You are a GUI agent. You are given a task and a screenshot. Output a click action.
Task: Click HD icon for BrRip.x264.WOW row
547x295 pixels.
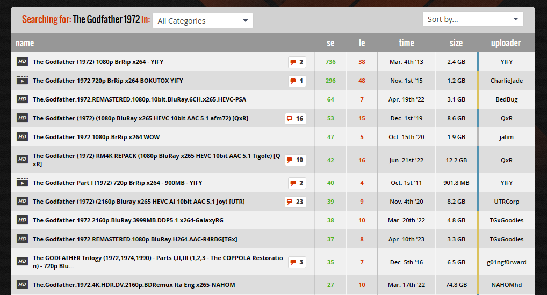[23, 137]
